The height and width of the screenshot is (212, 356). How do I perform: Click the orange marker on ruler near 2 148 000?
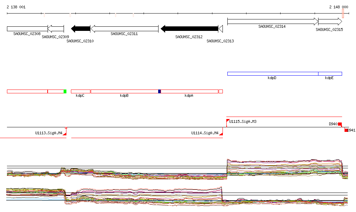pos(343,14)
